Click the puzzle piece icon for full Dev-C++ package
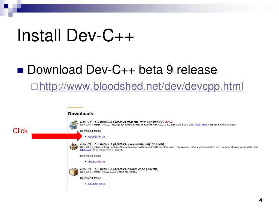The image size is (279, 209). pos(74,125)
